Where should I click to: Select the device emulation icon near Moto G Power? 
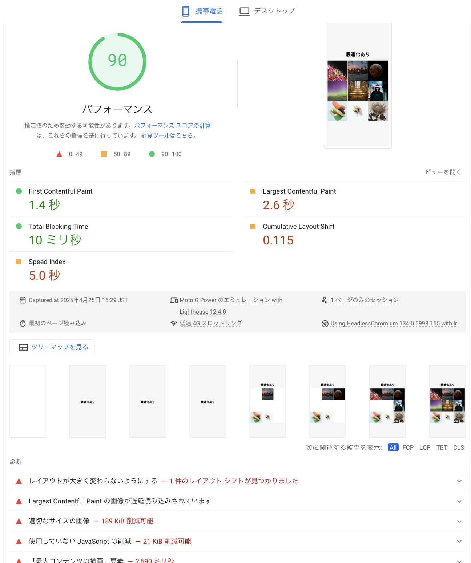point(174,300)
